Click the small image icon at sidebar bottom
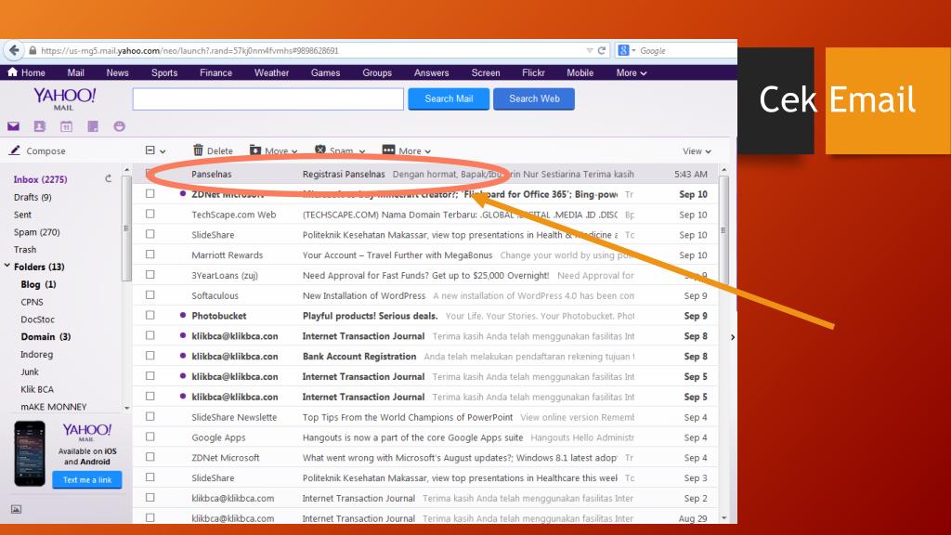The height and width of the screenshot is (535, 951). click(x=17, y=510)
